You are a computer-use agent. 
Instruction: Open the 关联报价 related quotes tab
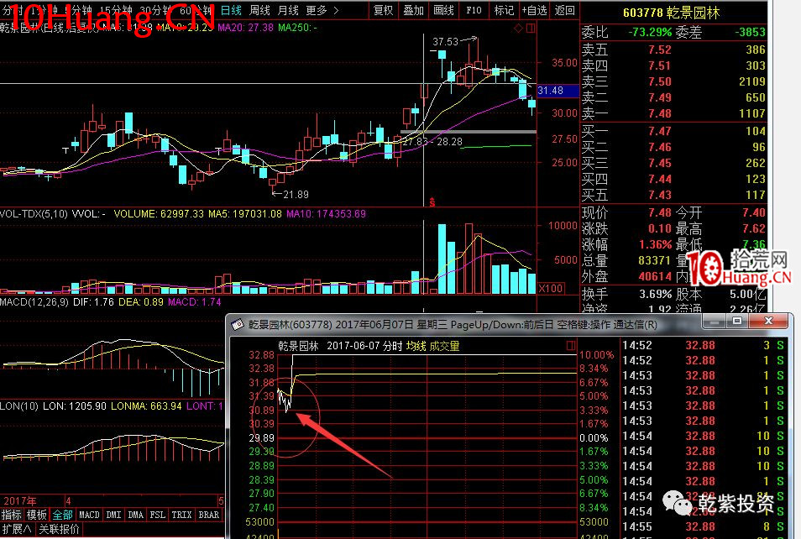point(60,529)
